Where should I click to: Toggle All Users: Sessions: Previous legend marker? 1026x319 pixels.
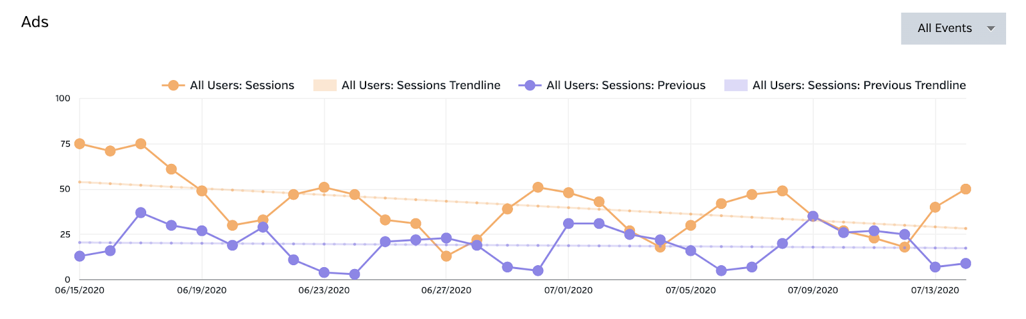coord(530,85)
